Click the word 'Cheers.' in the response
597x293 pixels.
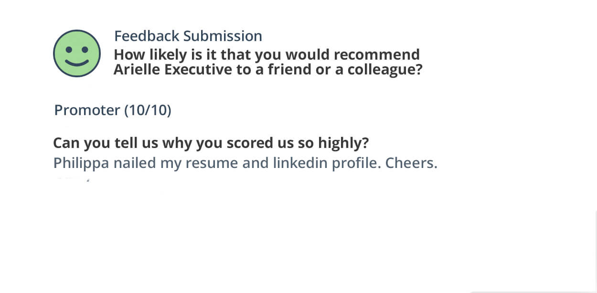coord(411,163)
